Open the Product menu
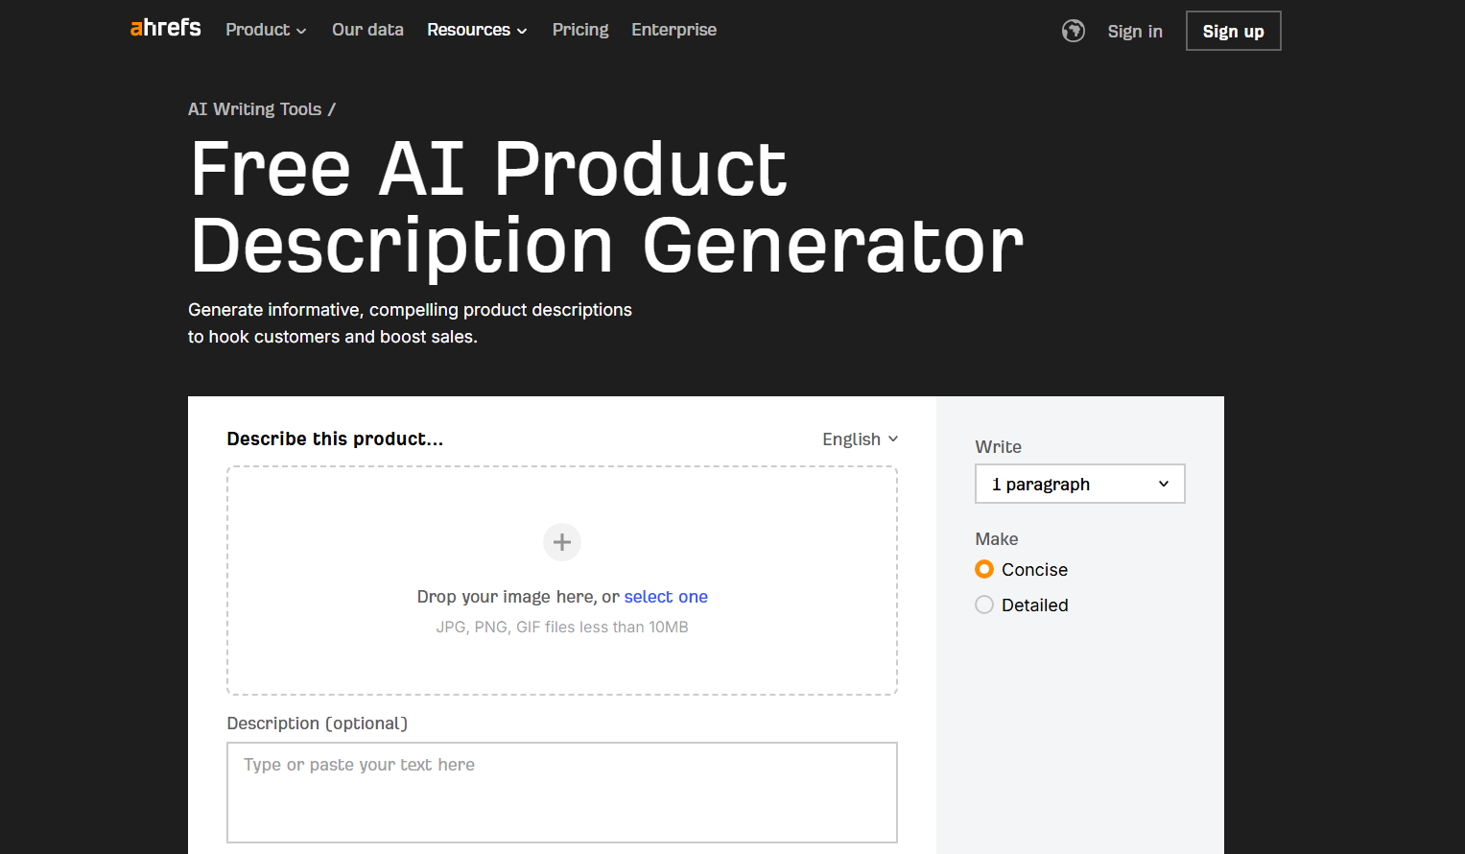Screen dimensions: 1465x854 [x=266, y=30]
